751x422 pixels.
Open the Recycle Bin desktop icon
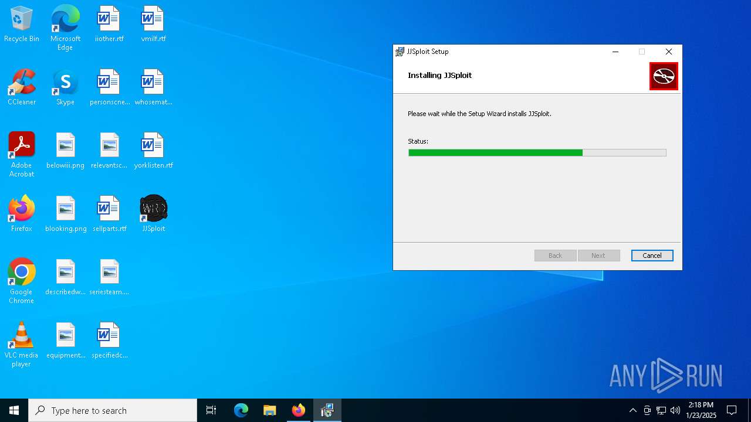(22, 25)
